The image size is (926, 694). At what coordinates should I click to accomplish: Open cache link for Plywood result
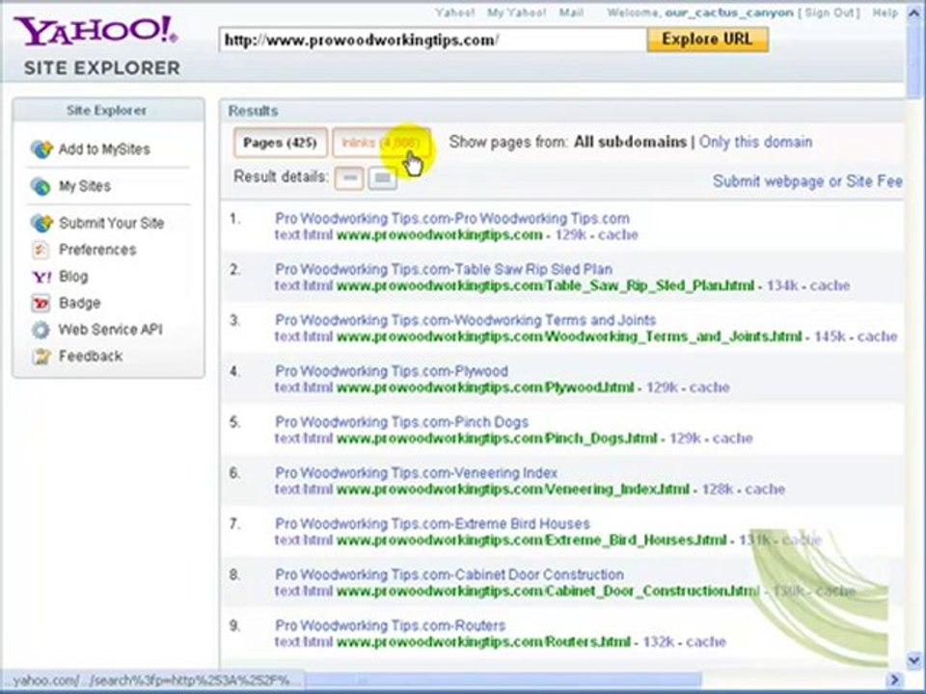(x=709, y=387)
